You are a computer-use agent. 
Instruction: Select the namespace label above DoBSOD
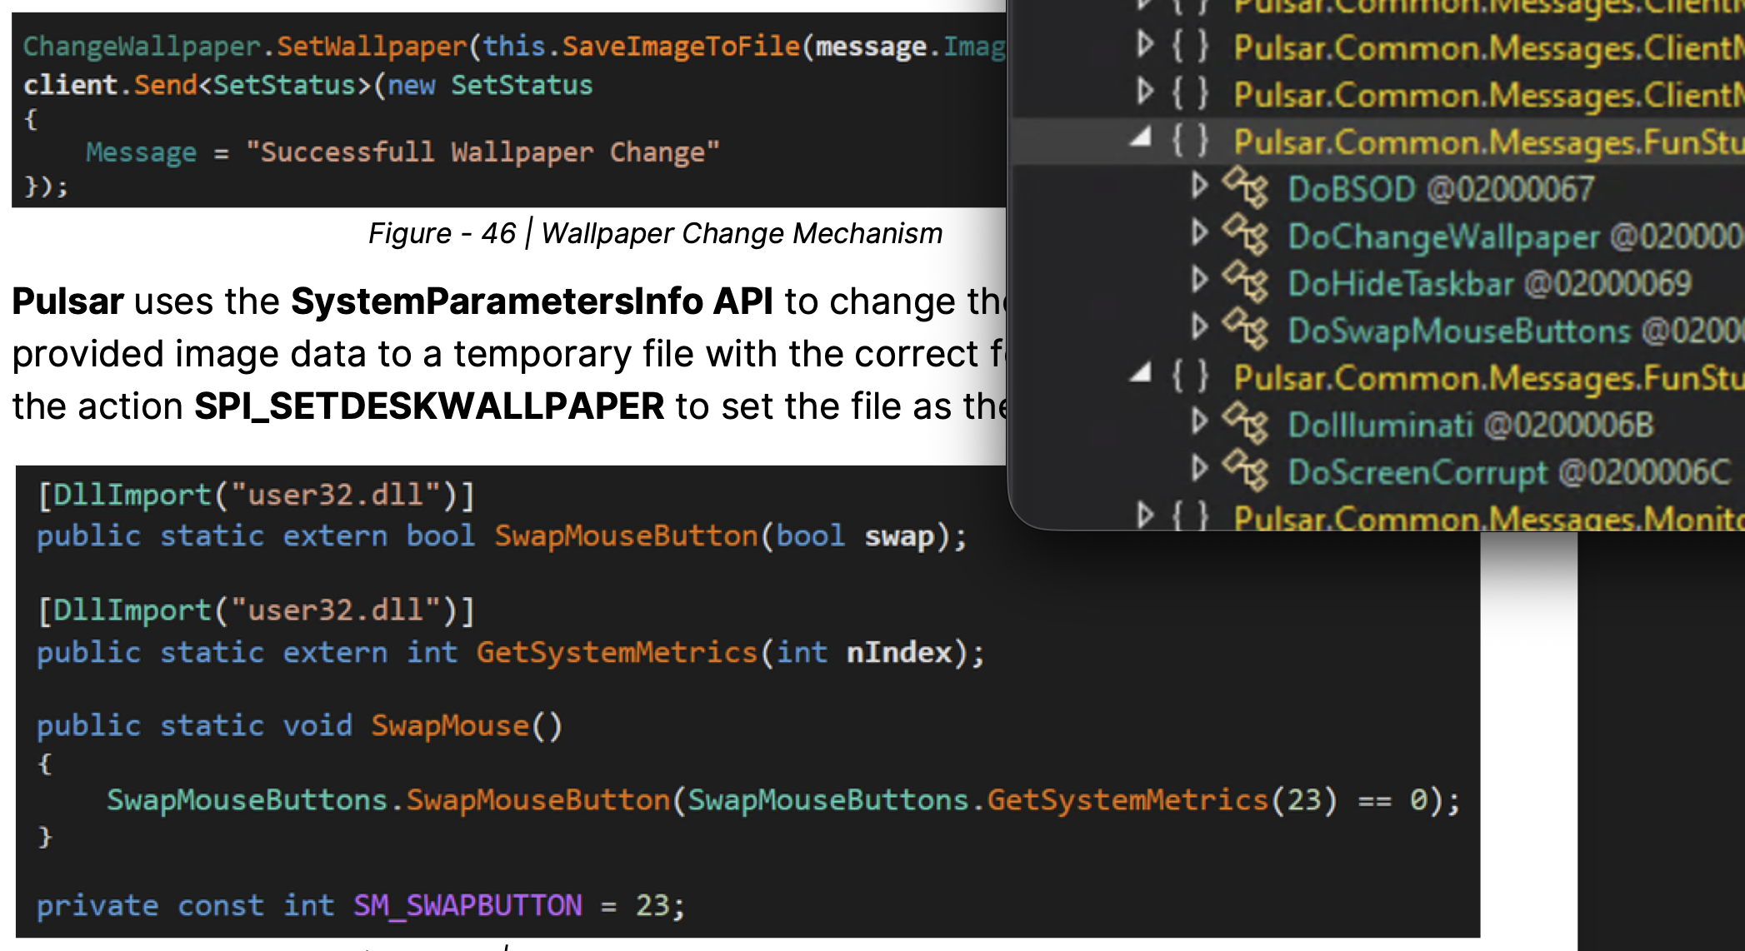(1489, 142)
